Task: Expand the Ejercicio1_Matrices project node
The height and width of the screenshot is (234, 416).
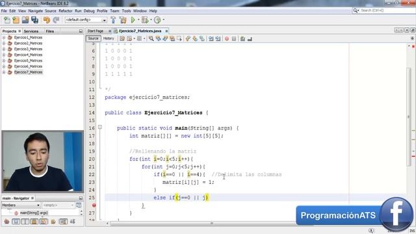Action: pyautogui.click(x=4, y=38)
